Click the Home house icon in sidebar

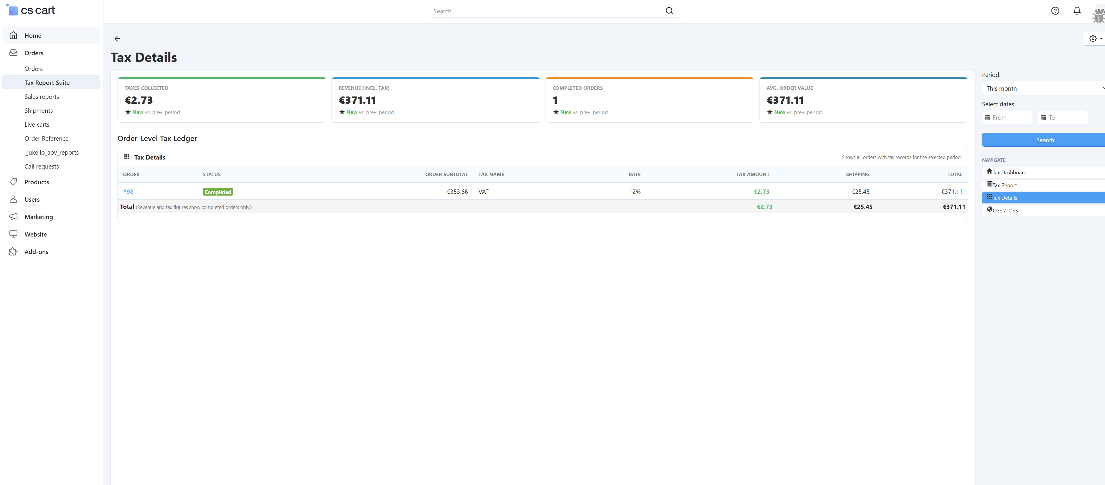click(x=14, y=35)
